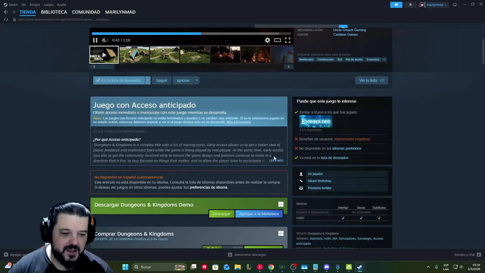Viewport: 485px width, 273px height.
Task: Click the Seguir button
Action: (161, 80)
